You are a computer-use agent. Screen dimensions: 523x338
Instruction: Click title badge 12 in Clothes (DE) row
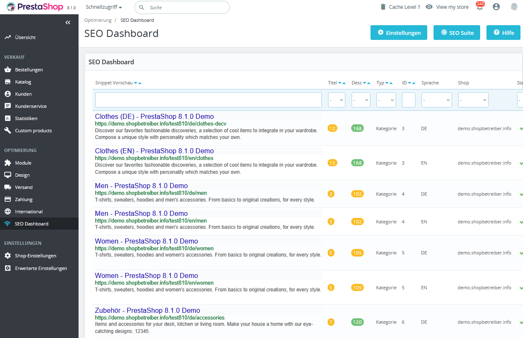[332, 128]
